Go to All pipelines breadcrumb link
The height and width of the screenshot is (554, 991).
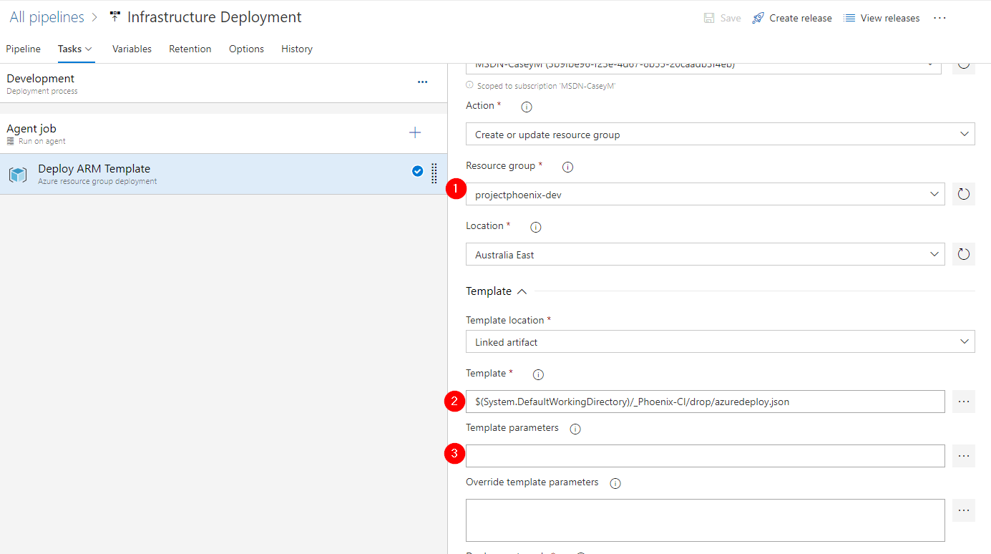tap(47, 17)
